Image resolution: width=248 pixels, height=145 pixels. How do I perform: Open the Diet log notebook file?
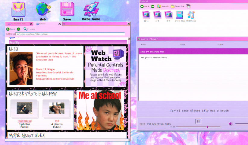pos(180,16)
